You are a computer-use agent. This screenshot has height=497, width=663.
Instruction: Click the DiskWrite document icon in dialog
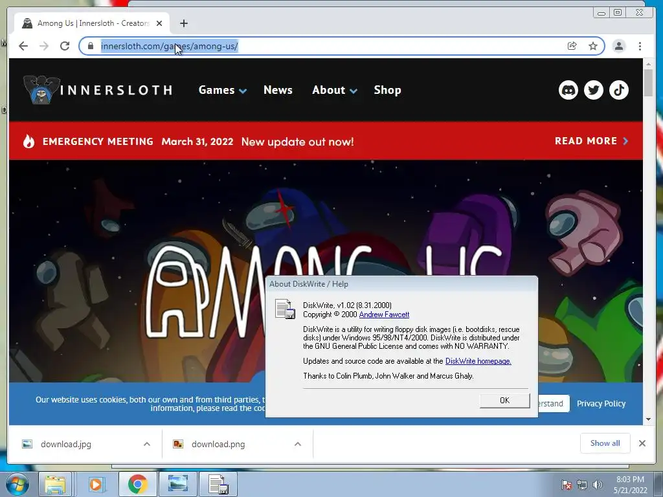tap(285, 309)
